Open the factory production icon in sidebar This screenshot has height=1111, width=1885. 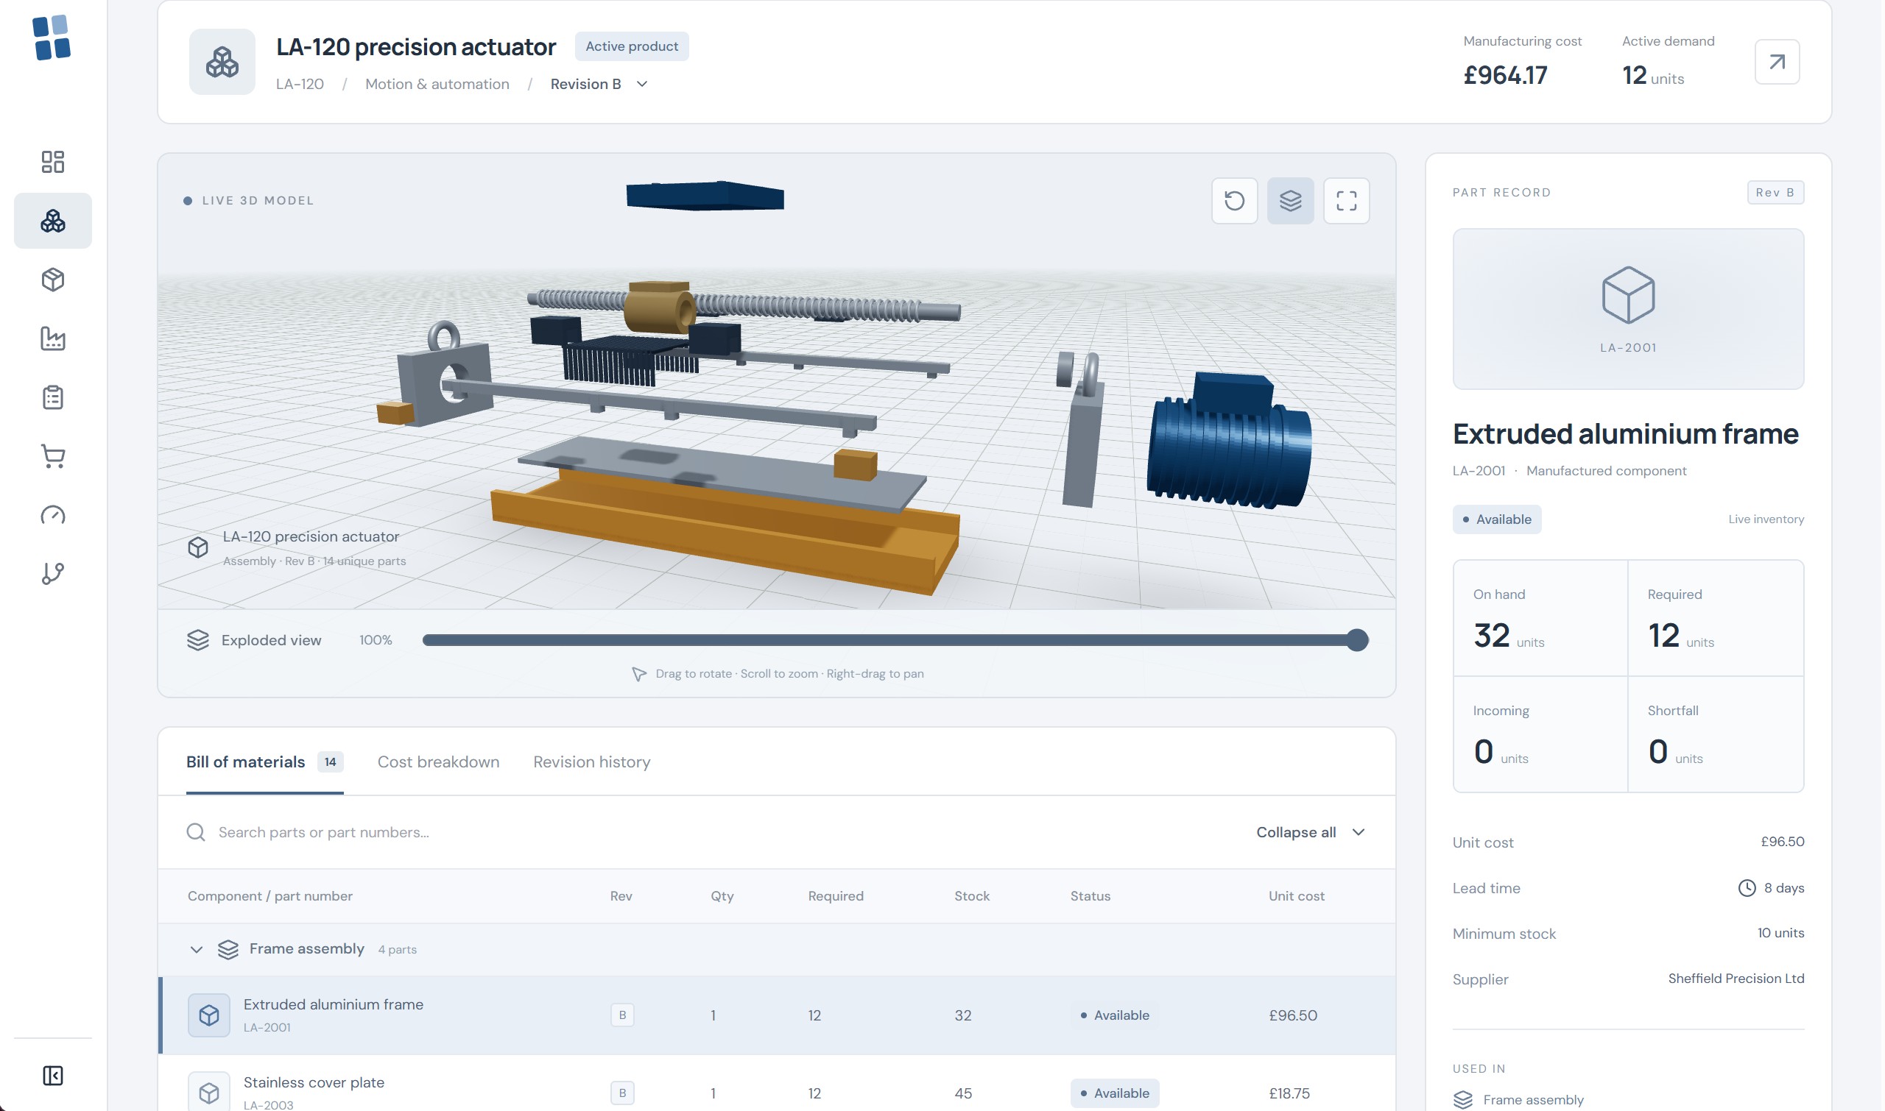point(52,338)
